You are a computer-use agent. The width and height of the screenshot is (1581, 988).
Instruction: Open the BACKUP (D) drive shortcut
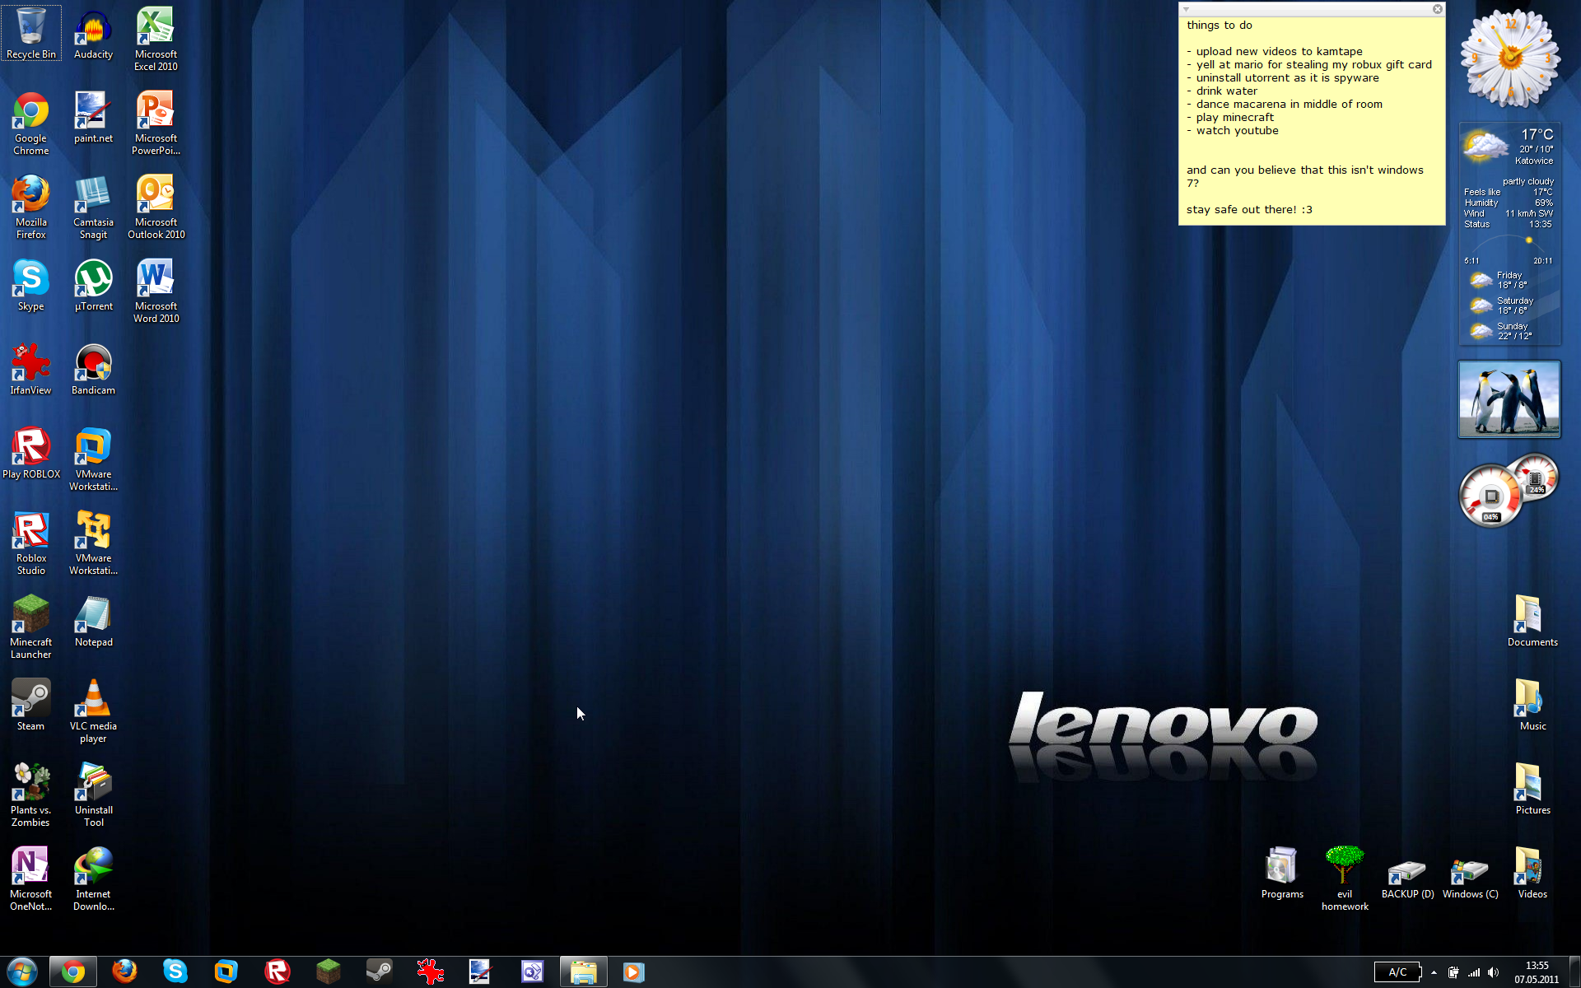(1407, 878)
